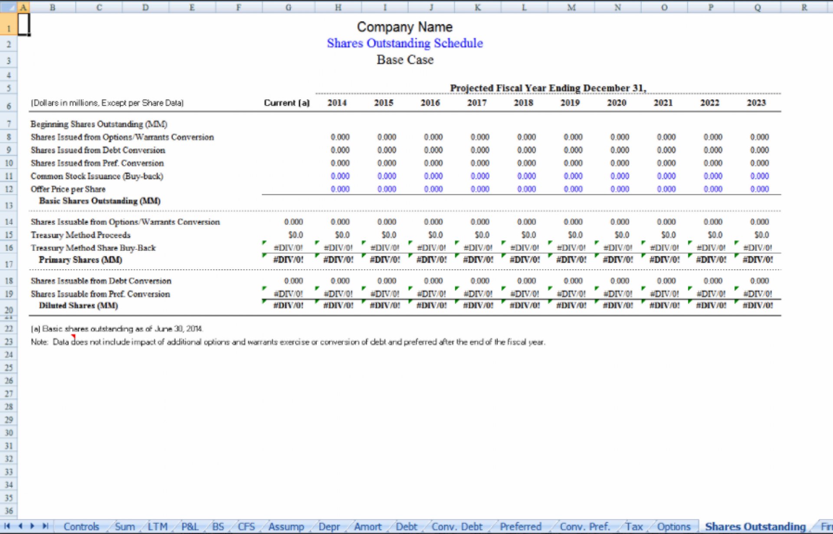Click the Current (a) column heading
Viewport: 833px width, 534px height.
coord(287,103)
